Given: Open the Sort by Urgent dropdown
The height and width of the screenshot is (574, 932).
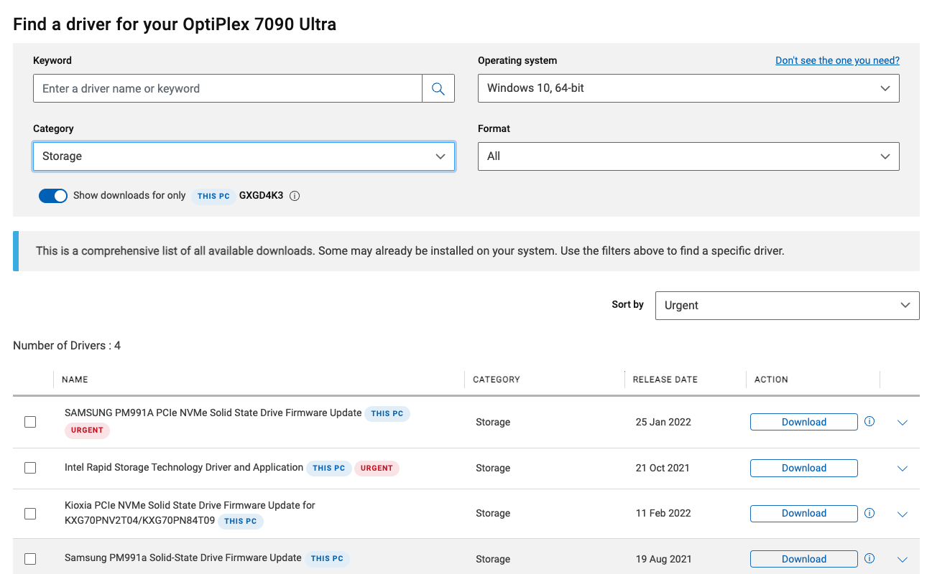Looking at the screenshot, I should pos(787,306).
